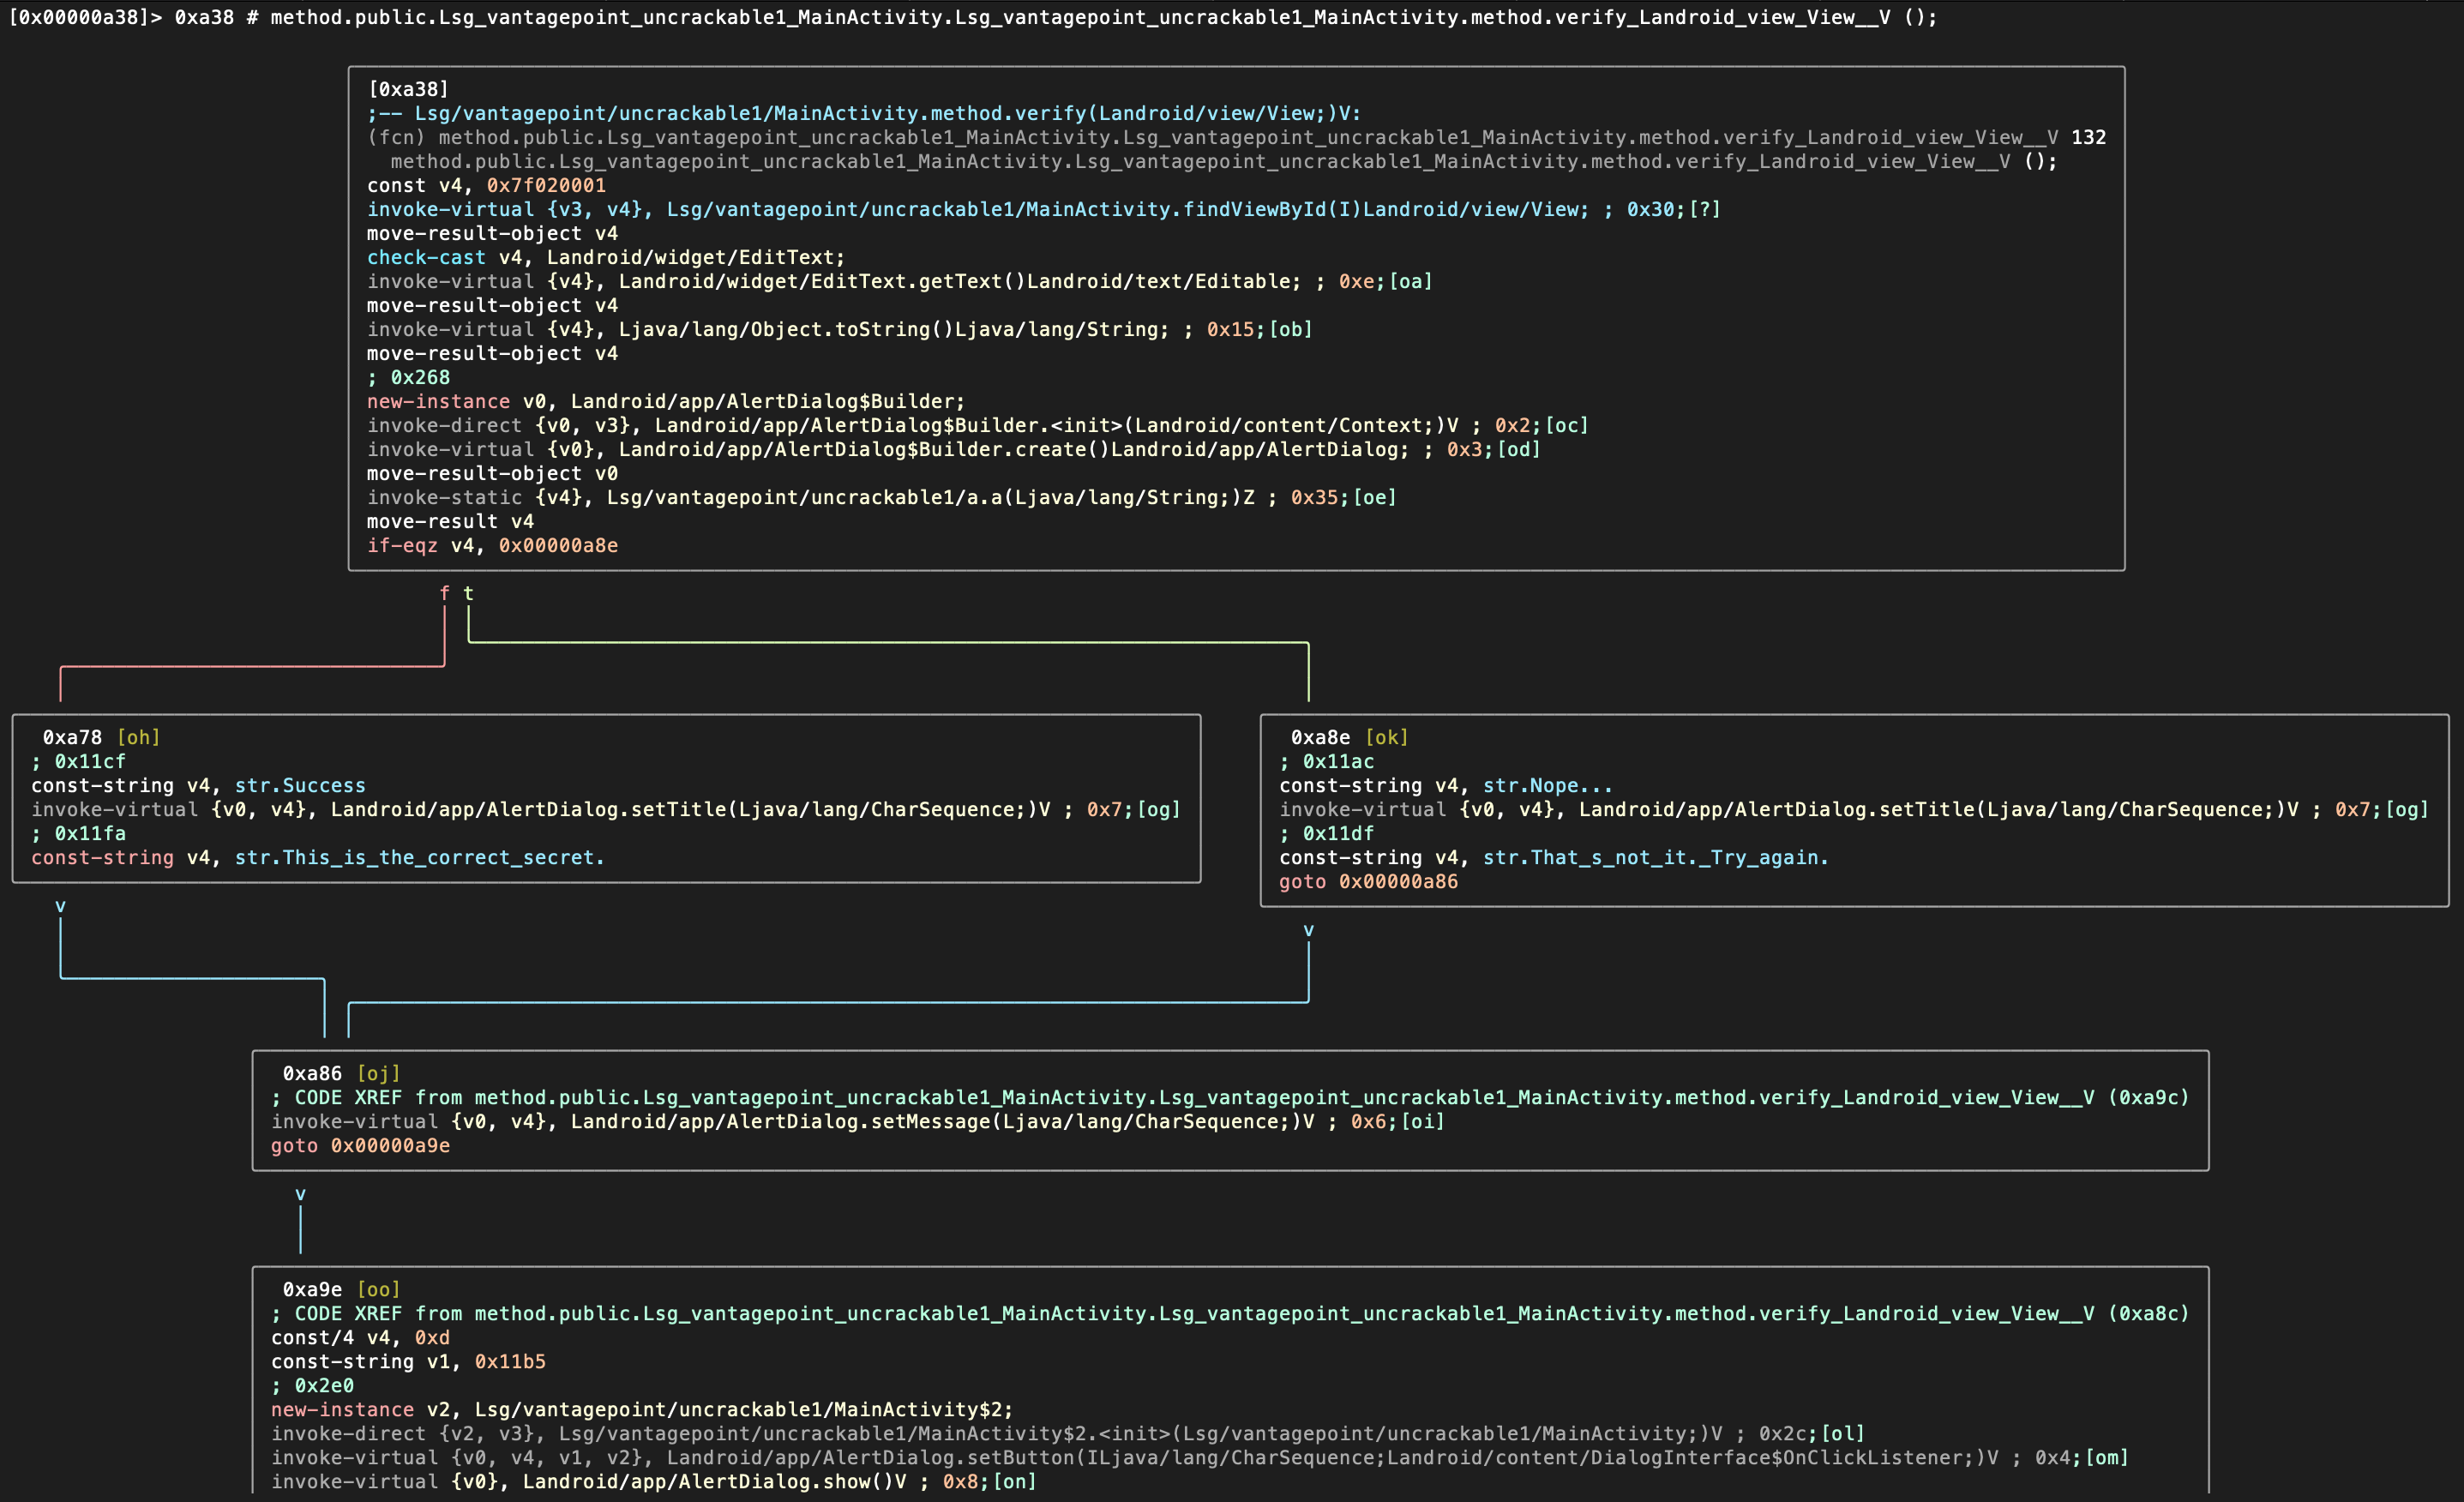Image resolution: width=2464 pixels, height=1502 pixels.
Task: Click the invoke-static a.a(String) call line
Action: [x=880, y=497]
